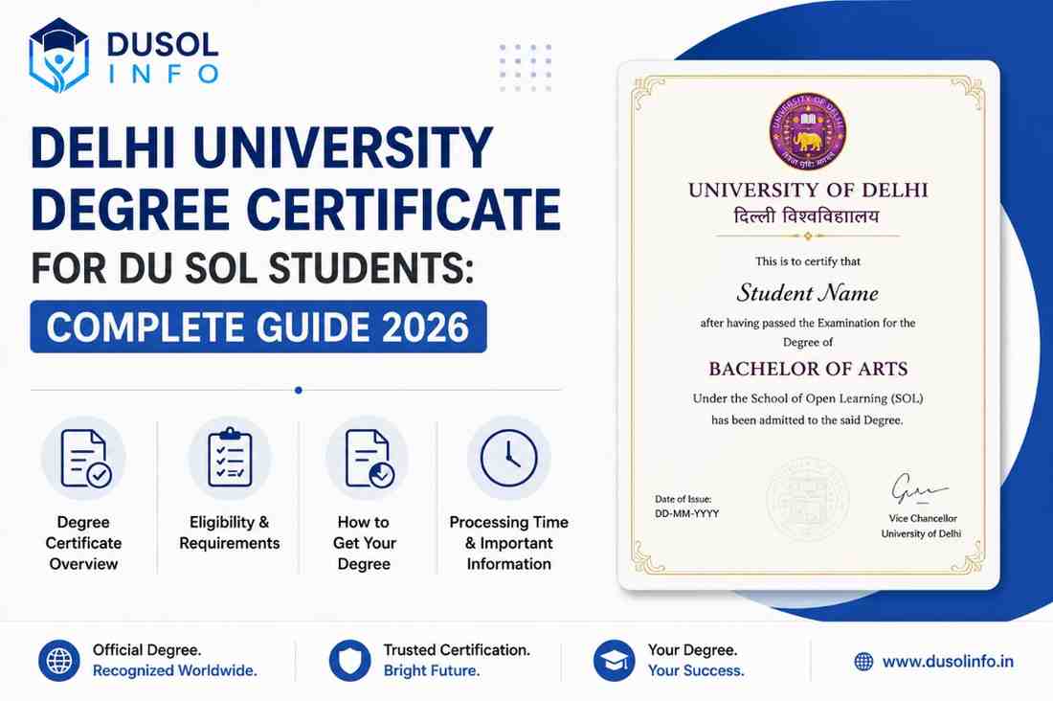Click the Student Name placeholder on certificate
This screenshot has width=1053, height=701.
point(807,293)
